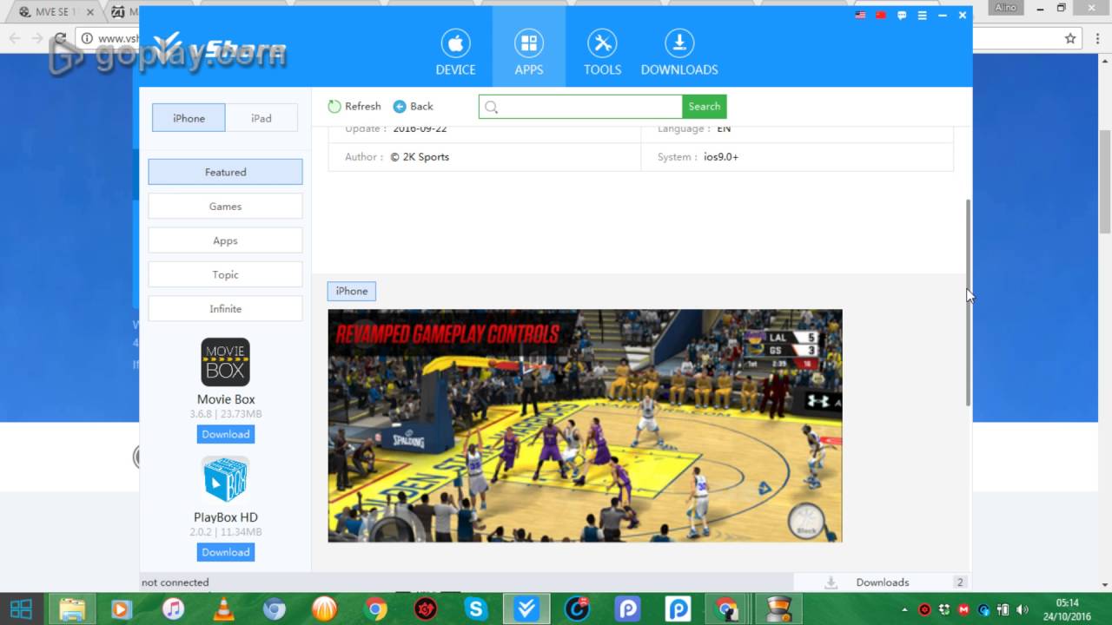Viewport: 1112px width, 625px height.
Task: Click the 'Movie Box' app name
Action: pos(226,399)
